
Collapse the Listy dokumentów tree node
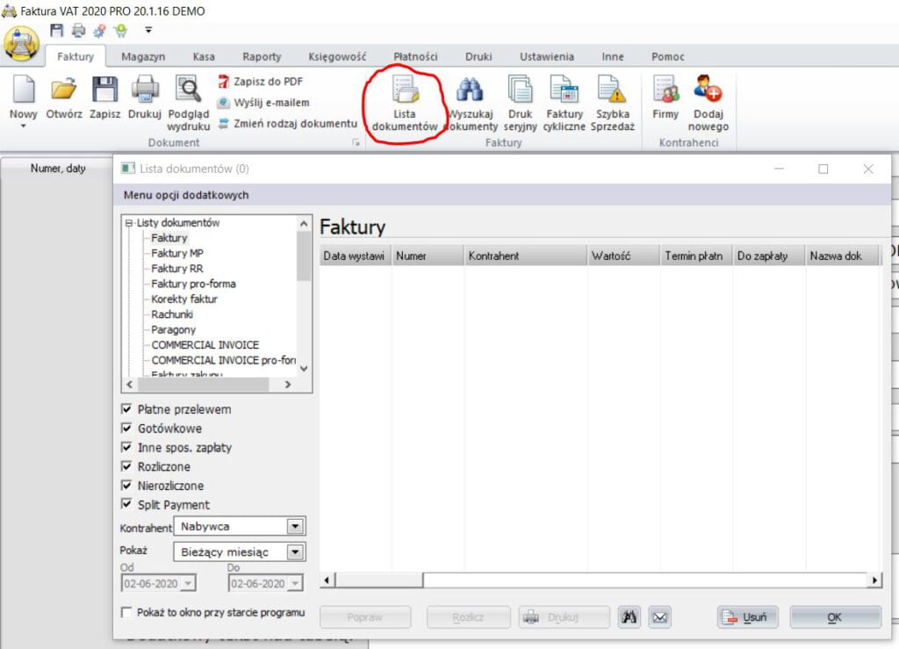(129, 223)
